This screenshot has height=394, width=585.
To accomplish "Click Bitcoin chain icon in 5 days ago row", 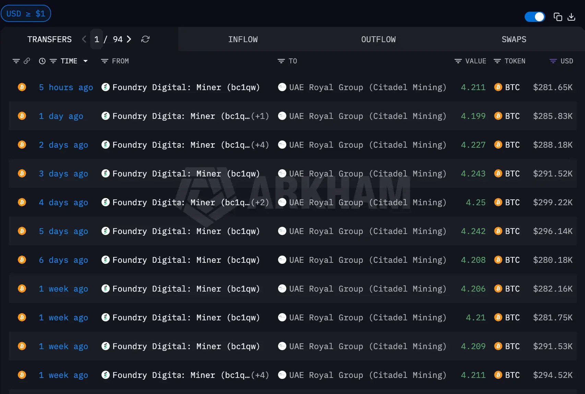I will pos(22,231).
